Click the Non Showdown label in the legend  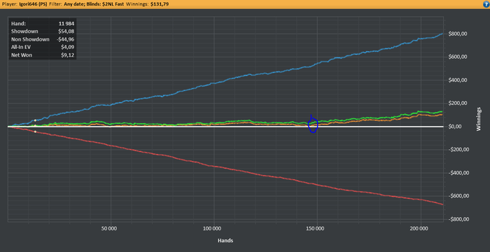(x=30, y=39)
